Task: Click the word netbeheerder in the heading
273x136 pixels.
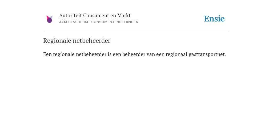Action: (92, 41)
